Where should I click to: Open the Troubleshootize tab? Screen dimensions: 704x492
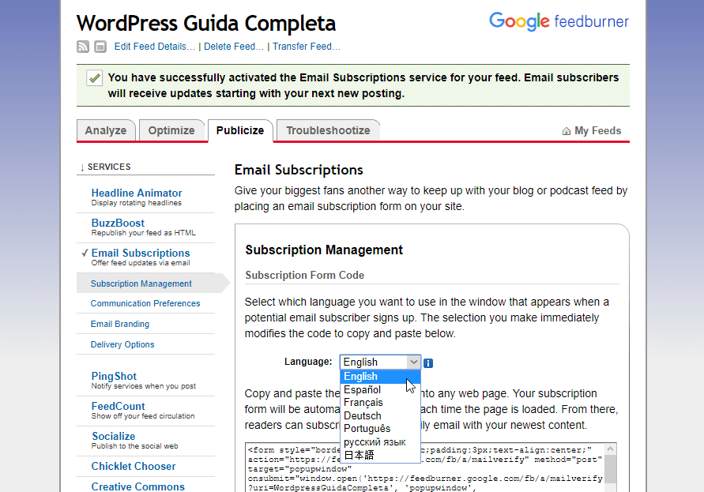[328, 130]
